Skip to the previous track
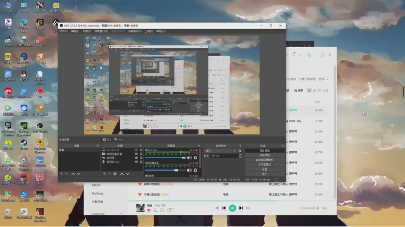Screen dimensions: 405x227 tap(224, 208)
